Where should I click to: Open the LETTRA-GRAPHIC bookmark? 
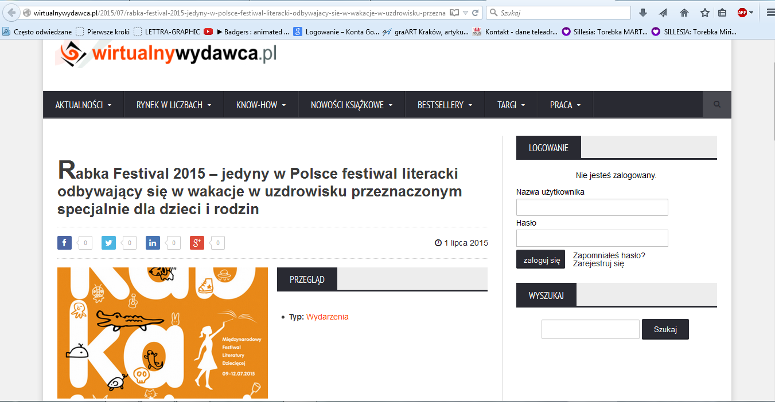point(168,32)
